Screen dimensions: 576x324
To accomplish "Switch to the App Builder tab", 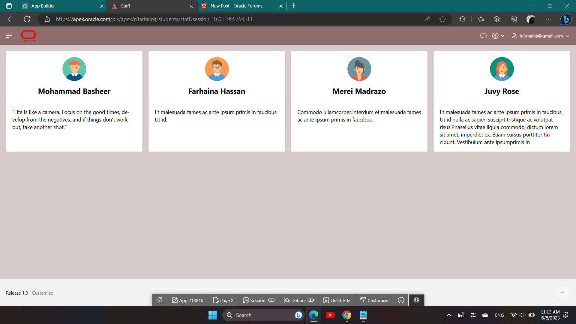I will (60, 6).
